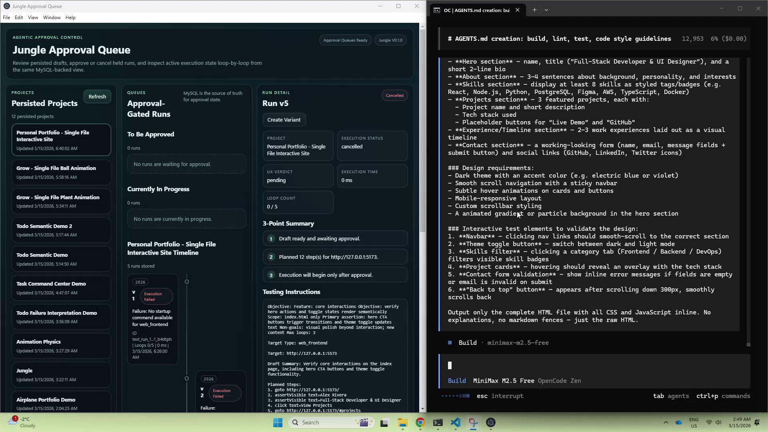Viewport: 768px width, 432px height.
Task: Launch File Explorer from the taskbar
Action: [x=402, y=423]
